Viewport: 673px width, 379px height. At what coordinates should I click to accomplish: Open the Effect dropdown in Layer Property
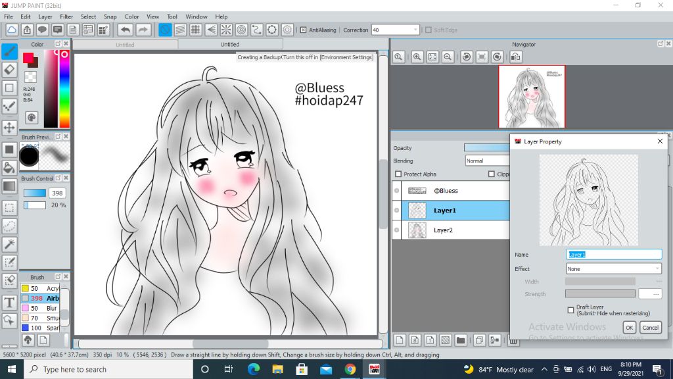pos(614,268)
